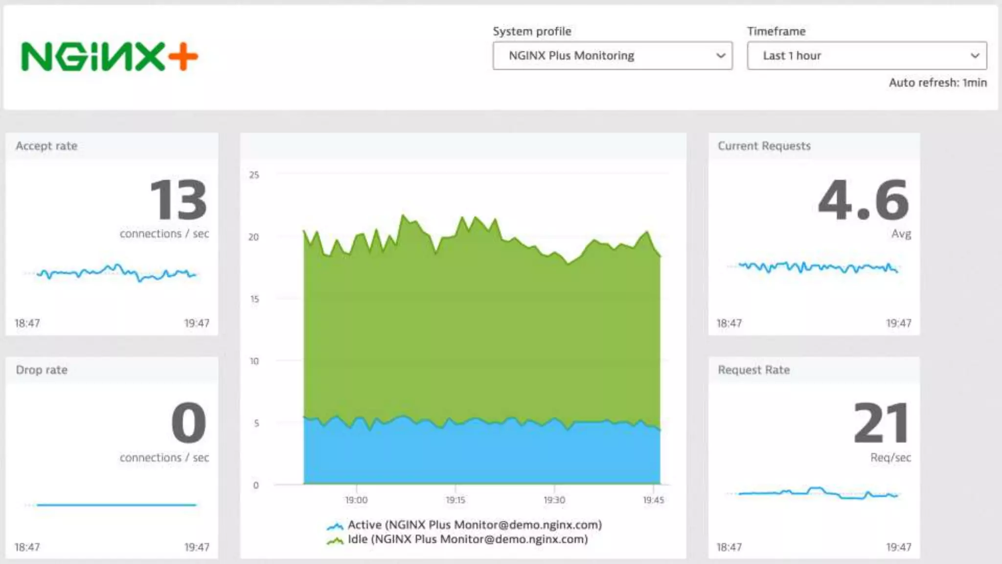Viewport: 1002px width, 564px height.
Task: Toggle Idle legend entry text
Action: coord(468,539)
